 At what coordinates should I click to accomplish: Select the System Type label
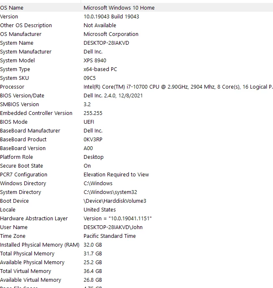coord(15,69)
